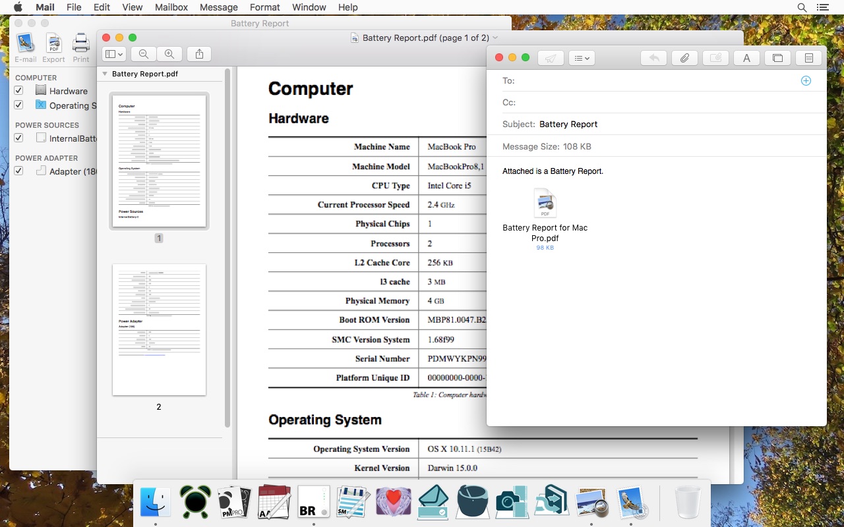
Task: Open the View menu
Action: [132, 7]
